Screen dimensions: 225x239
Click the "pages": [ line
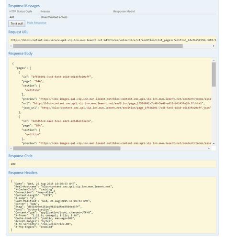(x=23, y=68)
